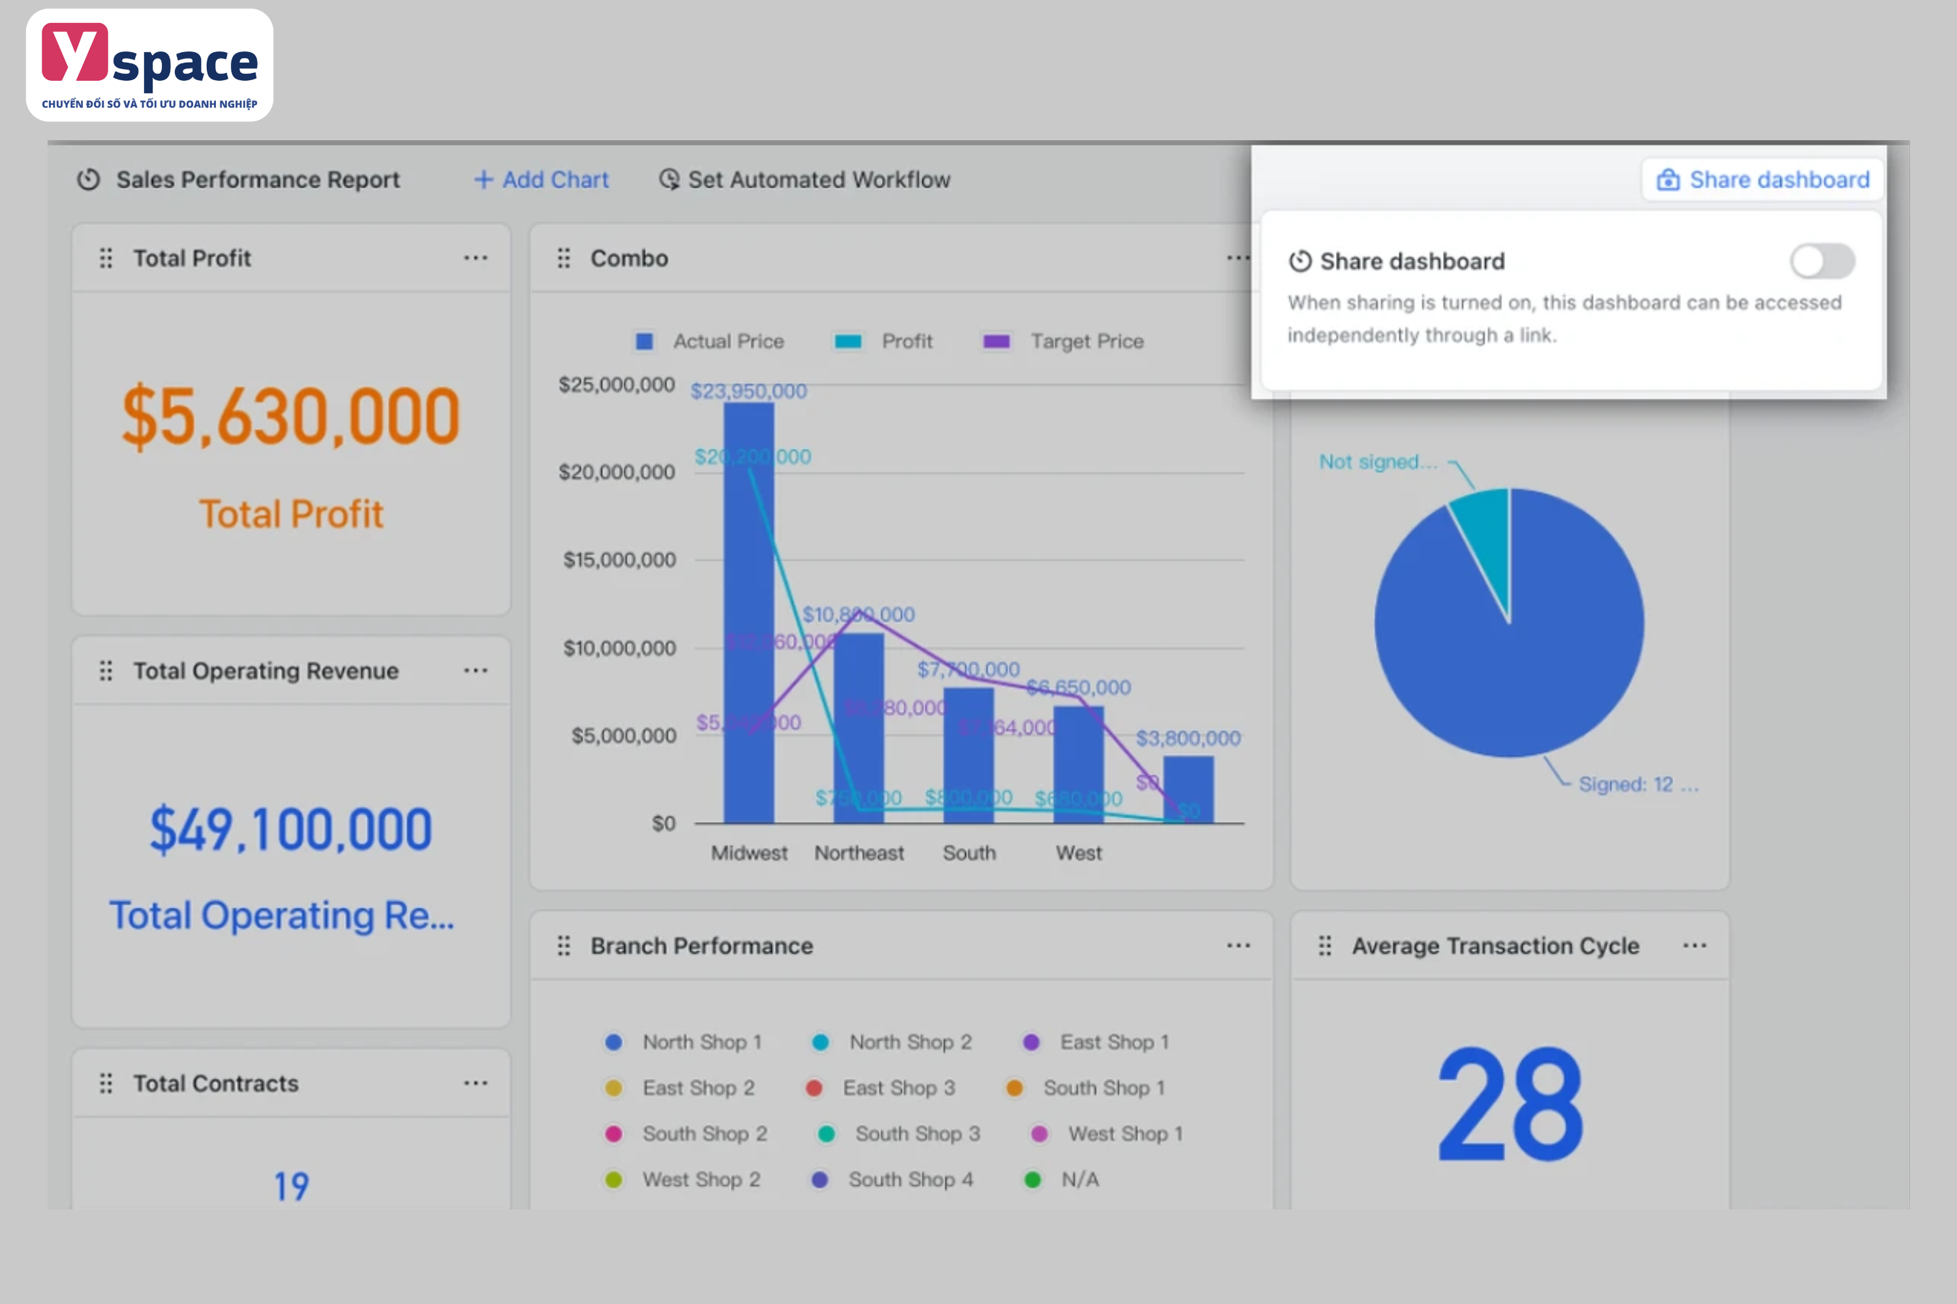Toggle East Shop 3 legend item
Screen dimensions: 1957x1304
[880, 1088]
